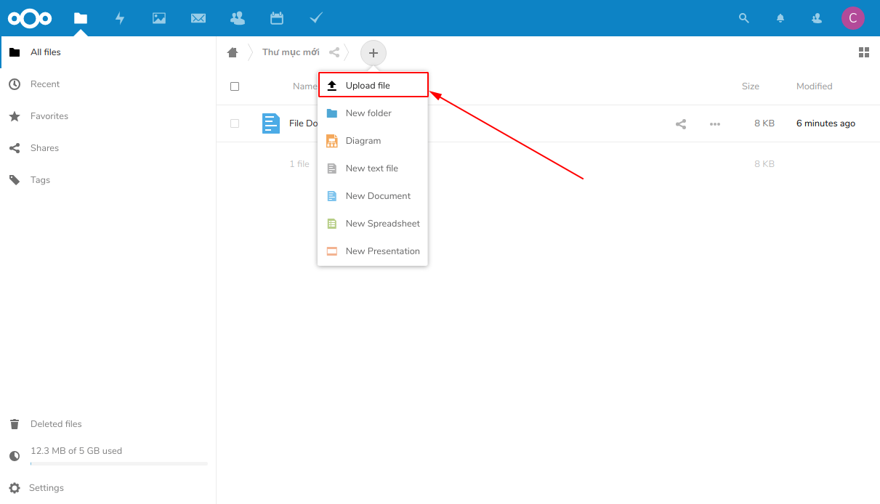Open Favorites in sidebar
This screenshot has height=504, width=880.
pyautogui.click(x=108, y=116)
